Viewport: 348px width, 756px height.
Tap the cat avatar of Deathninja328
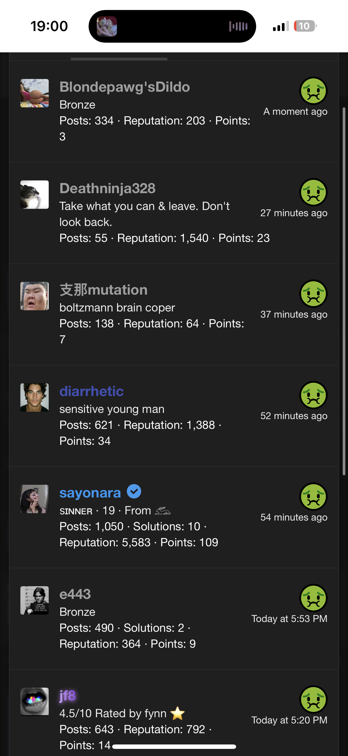tap(35, 195)
